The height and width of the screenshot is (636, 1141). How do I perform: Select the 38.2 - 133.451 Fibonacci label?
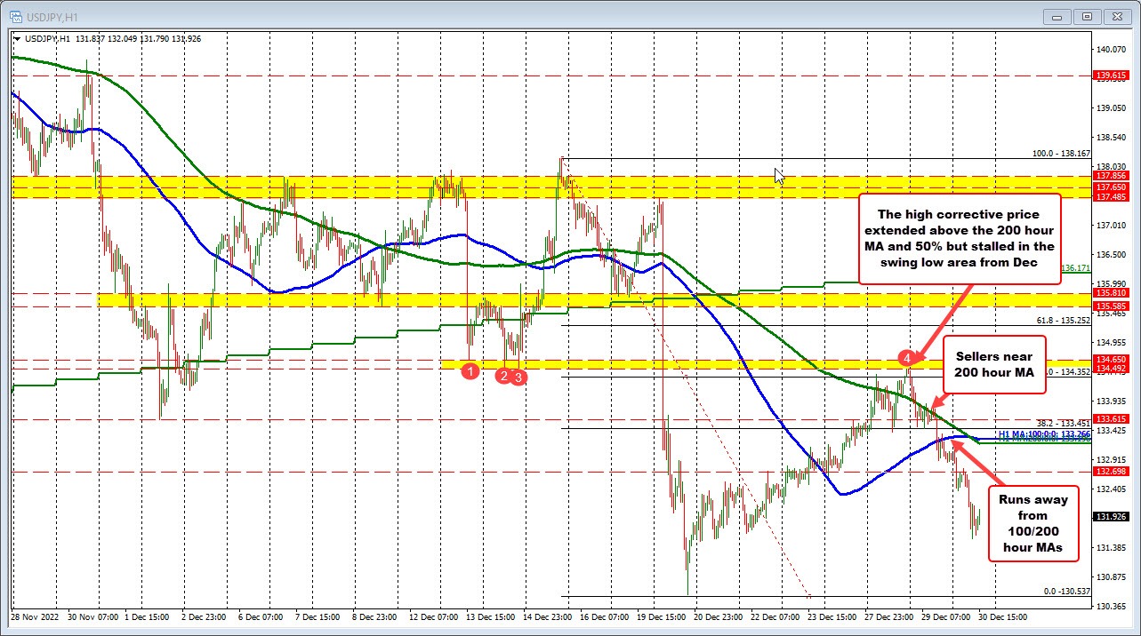pos(1064,424)
